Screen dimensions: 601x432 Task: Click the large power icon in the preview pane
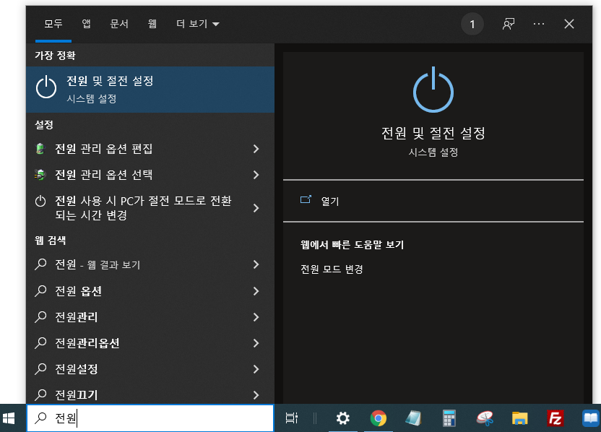point(433,92)
